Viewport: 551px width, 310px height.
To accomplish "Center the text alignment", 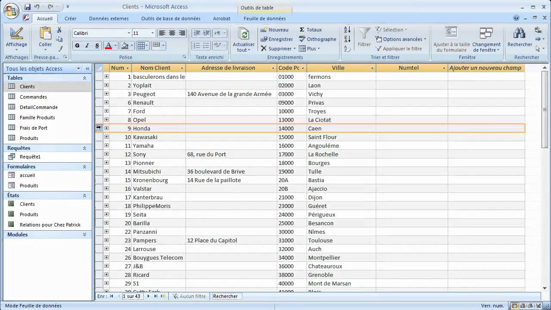I will 172,33.
